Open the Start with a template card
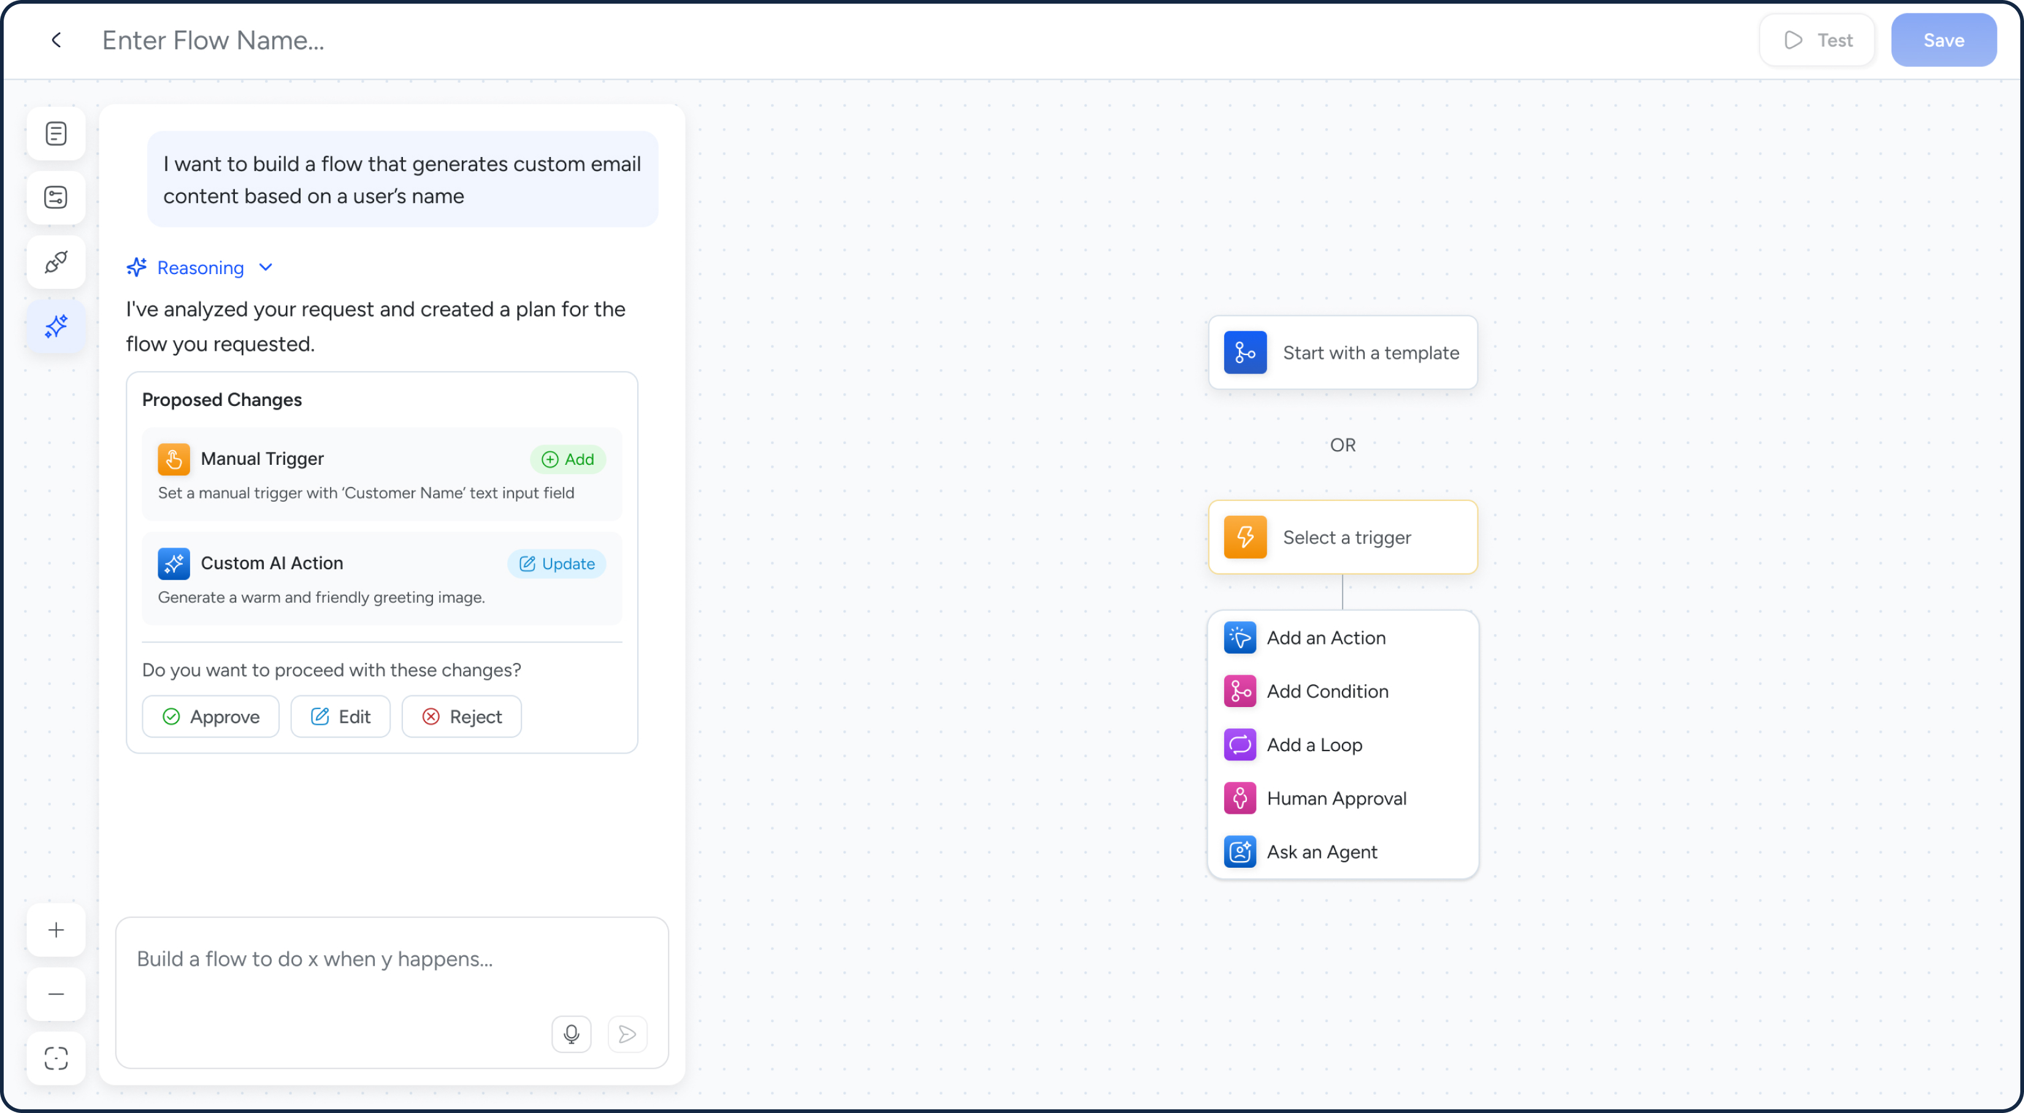 click(1343, 353)
